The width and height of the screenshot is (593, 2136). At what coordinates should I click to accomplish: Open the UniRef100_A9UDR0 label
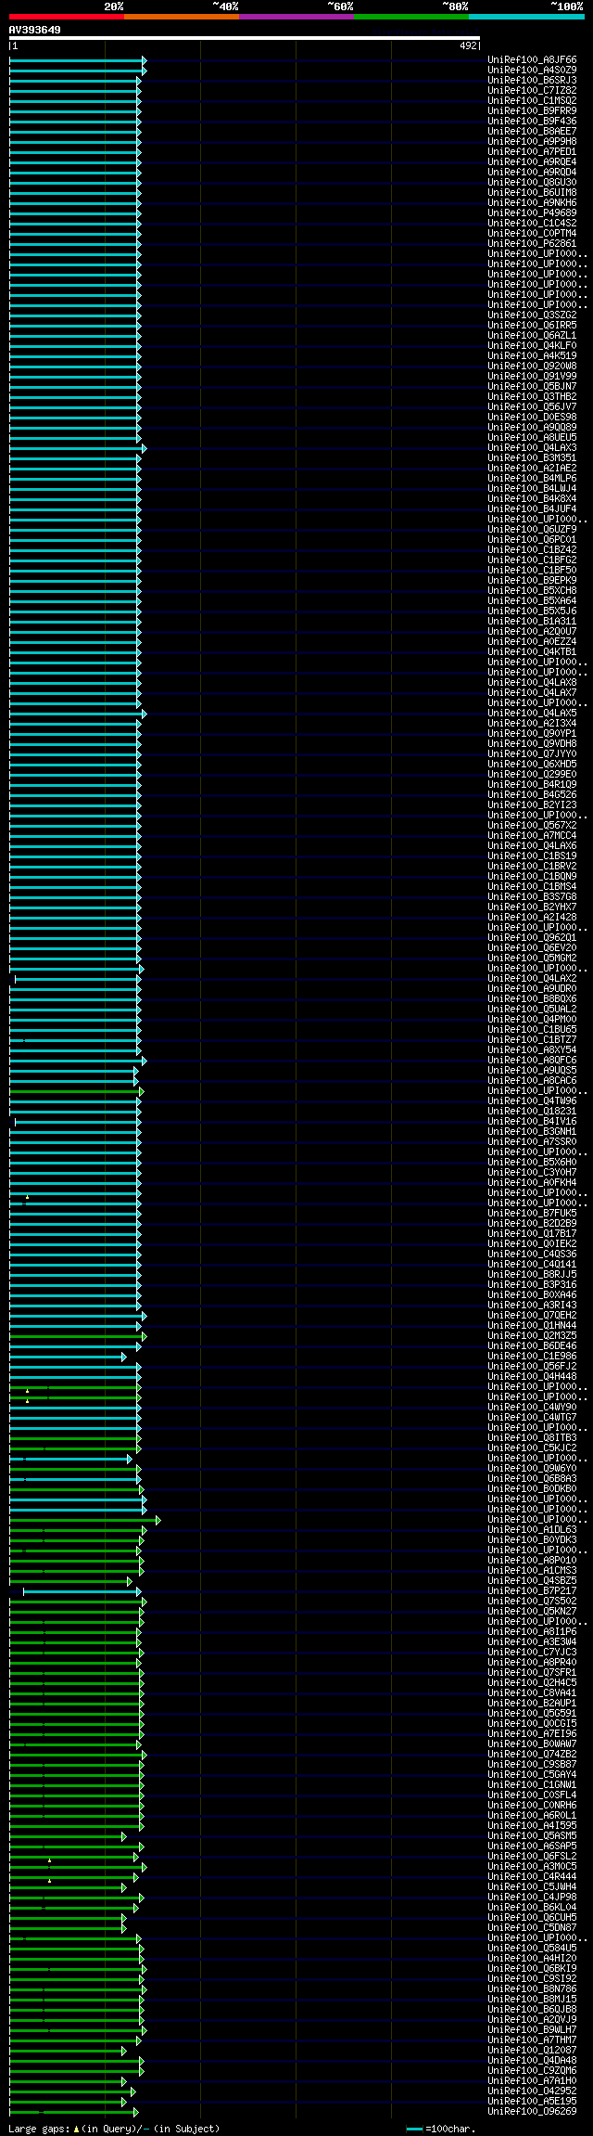coord(532,989)
